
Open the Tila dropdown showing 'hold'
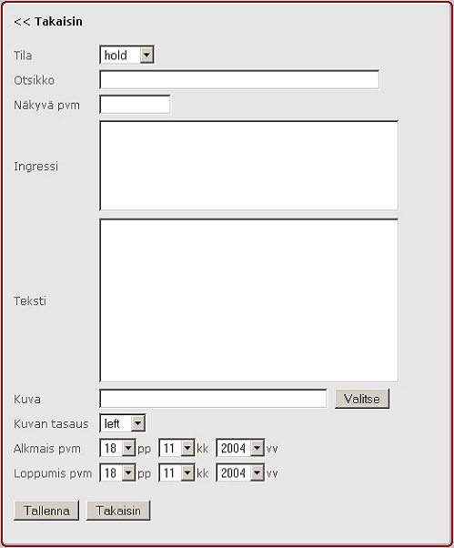(126, 55)
